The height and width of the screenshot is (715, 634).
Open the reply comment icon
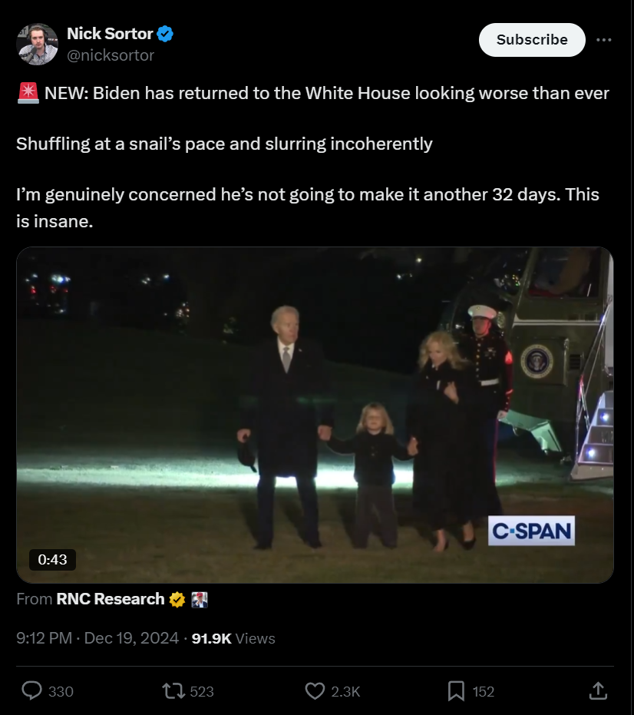pyautogui.click(x=32, y=691)
